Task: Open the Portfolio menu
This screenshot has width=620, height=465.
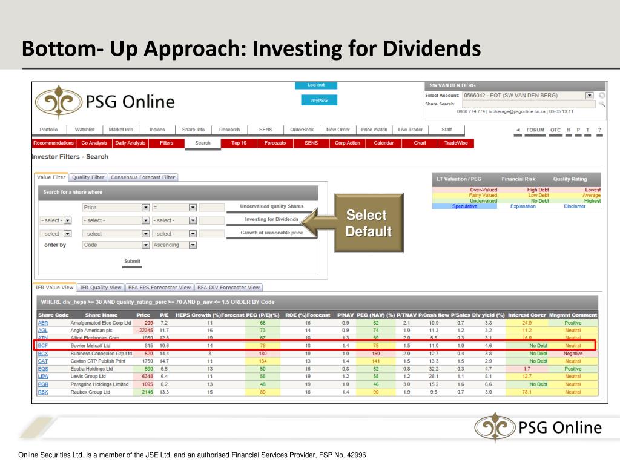Action: 48,130
